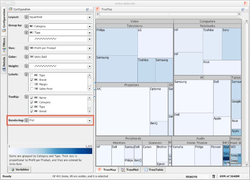This screenshot has width=250, height=180.
Task: Click the Variables button
Action: coord(20,170)
